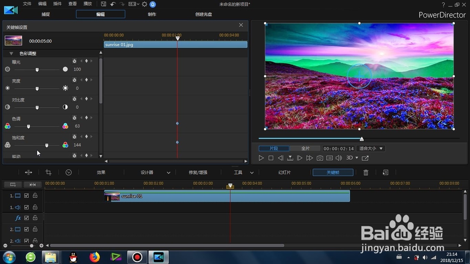The image size is (470, 264).
Task: Stop the preview playback
Action: (x=271, y=158)
